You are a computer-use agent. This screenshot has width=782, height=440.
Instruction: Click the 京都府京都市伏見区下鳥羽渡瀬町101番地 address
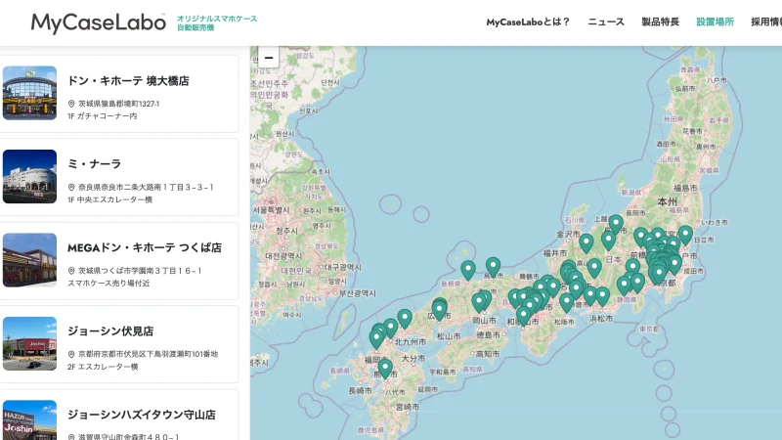pyautogui.click(x=149, y=354)
